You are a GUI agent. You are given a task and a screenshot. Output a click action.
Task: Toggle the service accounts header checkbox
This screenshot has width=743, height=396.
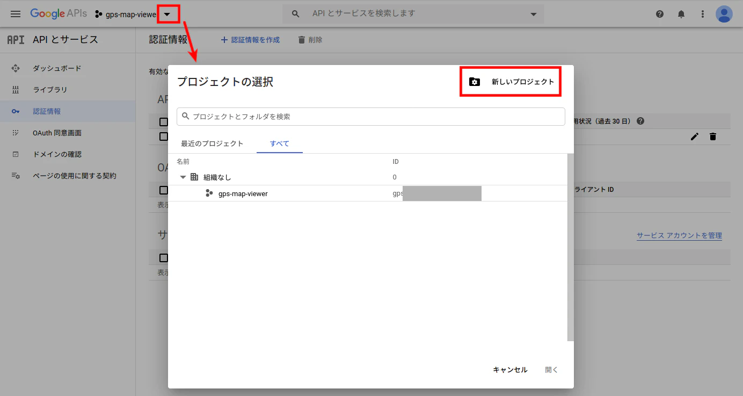click(x=164, y=258)
